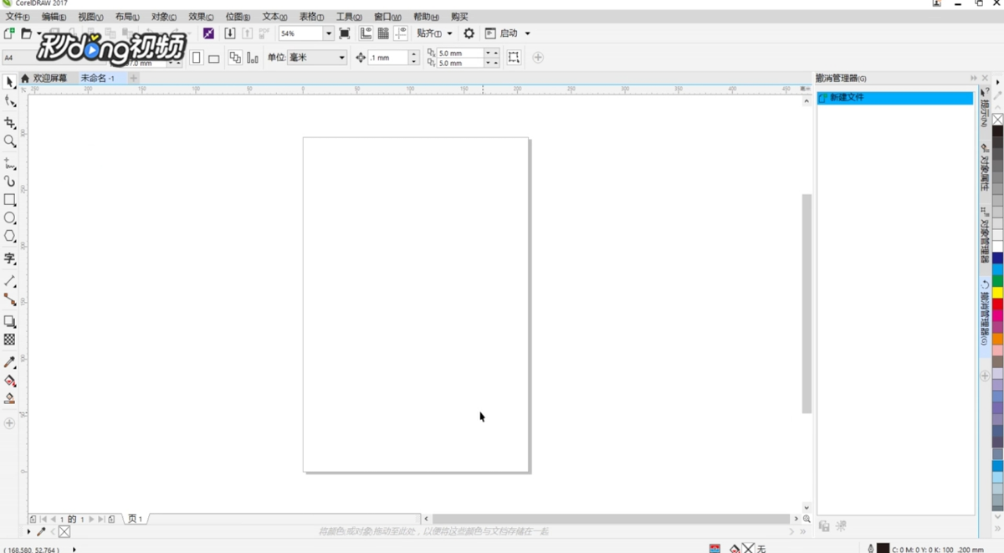Toggle apply layout to current page
1004x553 pixels.
coord(253,58)
